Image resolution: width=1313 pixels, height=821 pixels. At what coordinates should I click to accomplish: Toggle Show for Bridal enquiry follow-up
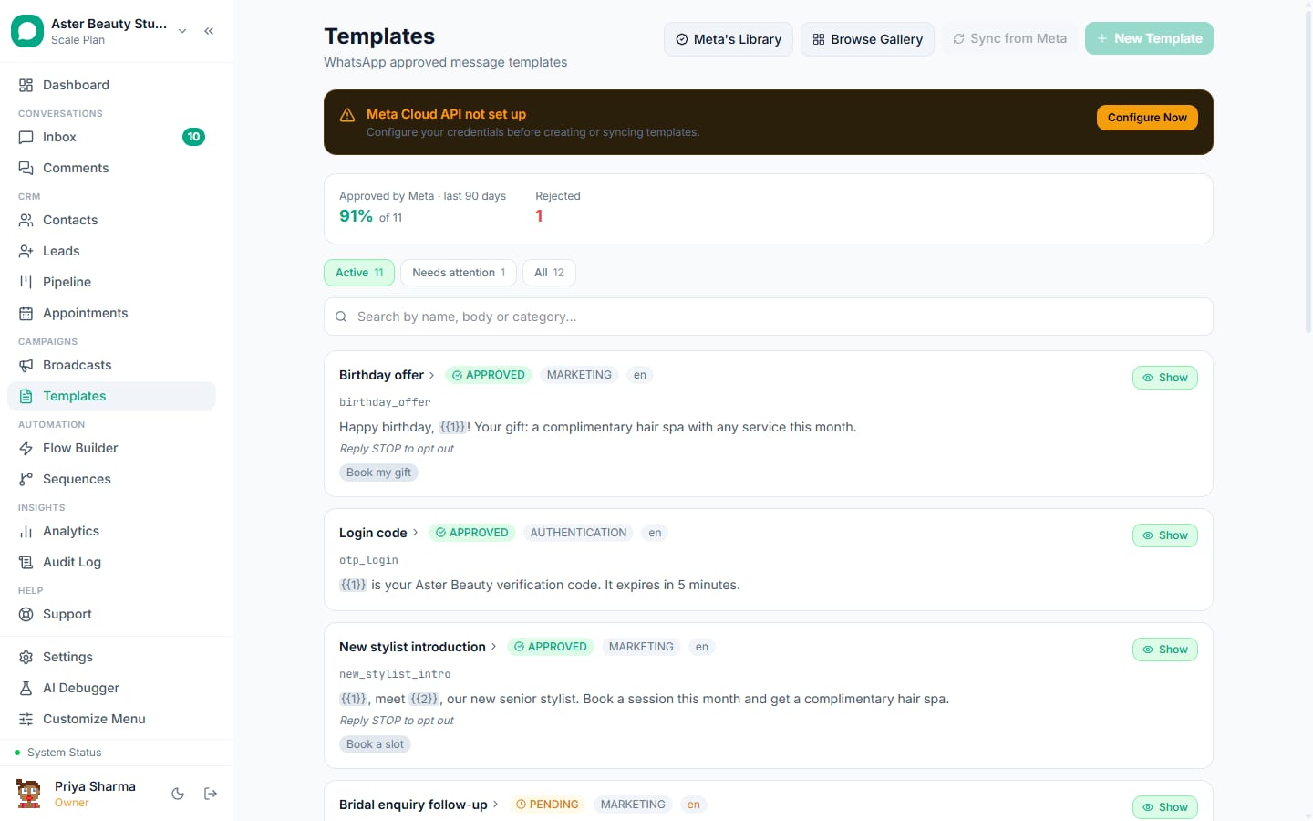coord(1165,807)
